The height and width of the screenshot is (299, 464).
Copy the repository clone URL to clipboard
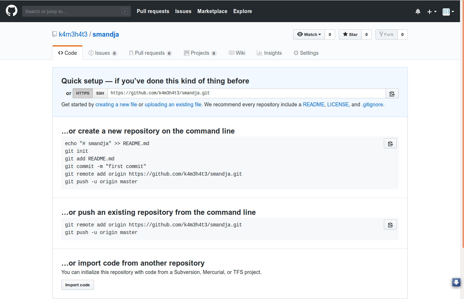pos(392,93)
